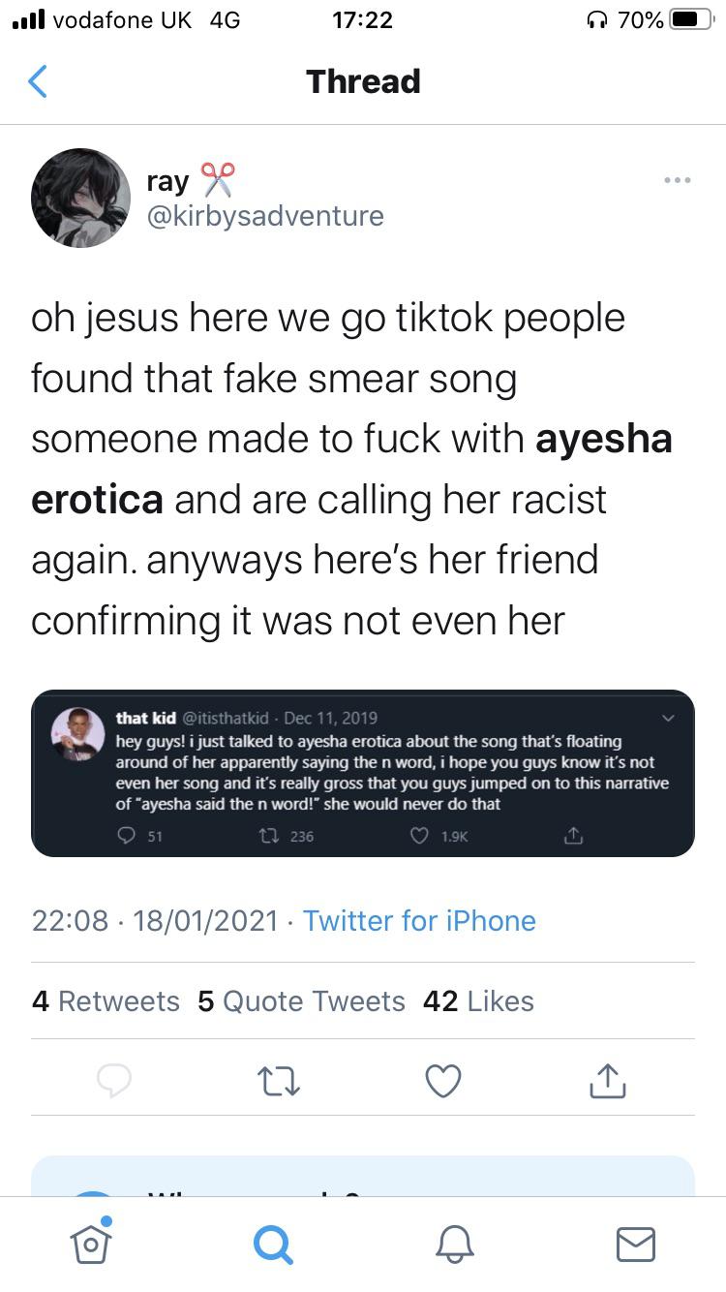Expand the quoted tweet's chevron menu
The width and height of the screenshot is (726, 1292).
tap(667, 719)
